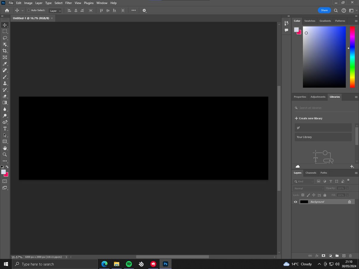The image size is (359, 269).
Task: Click the Share button
Action: tap(324, 10)
